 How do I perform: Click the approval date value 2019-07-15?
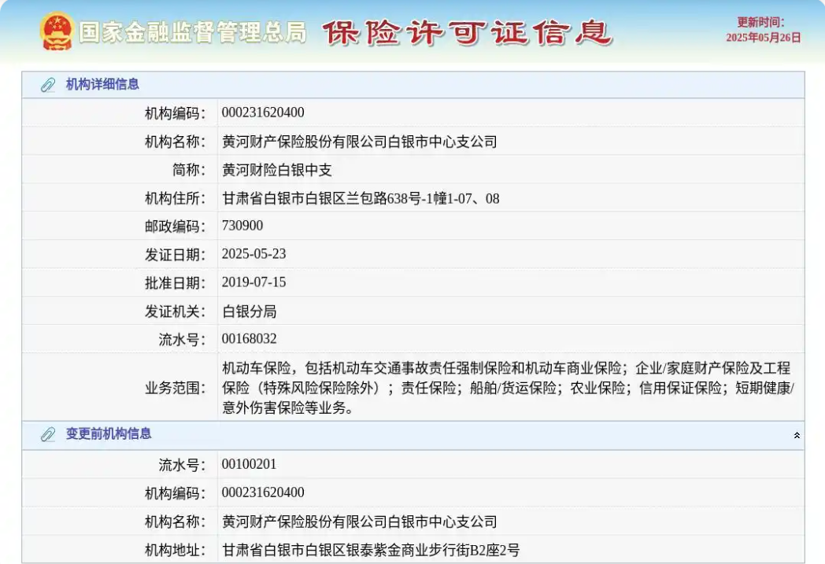coord(253,282)
